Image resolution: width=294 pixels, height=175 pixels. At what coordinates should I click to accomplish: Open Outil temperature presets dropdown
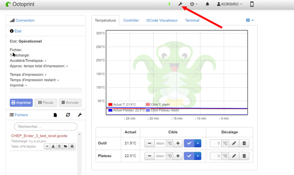coord(198,143)
